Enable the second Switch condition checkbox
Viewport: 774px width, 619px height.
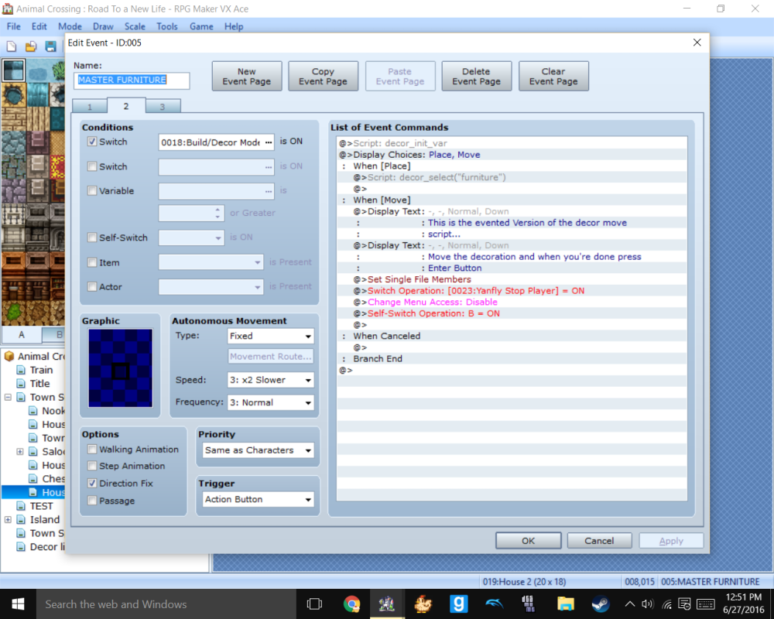coord(92,166)
